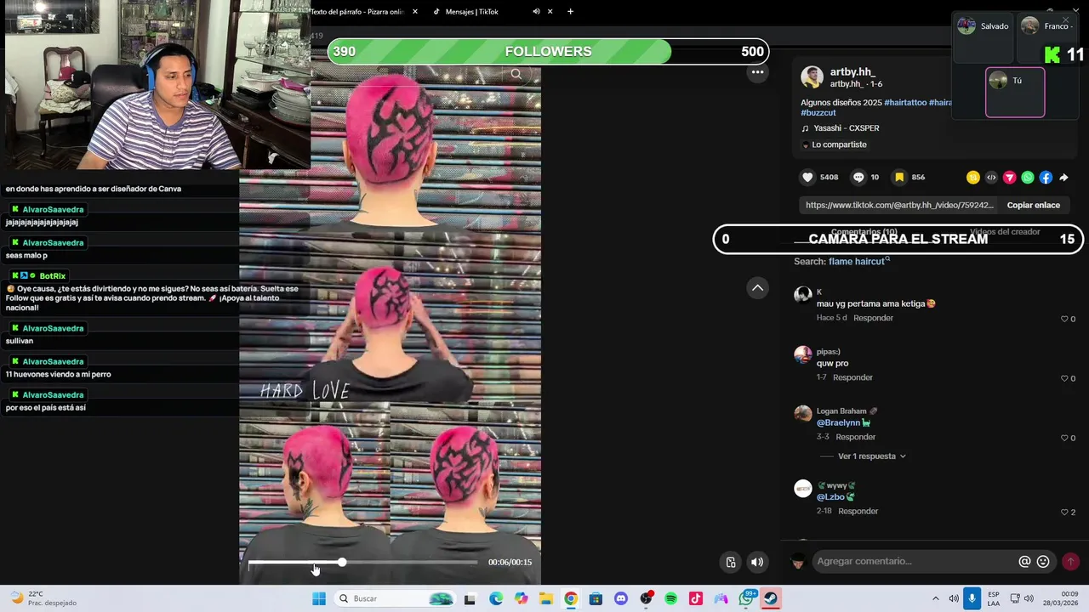The image size is (1089, 612).
Task: Open the #buzzcut hashtag link
Action: (x=820, y=112)
